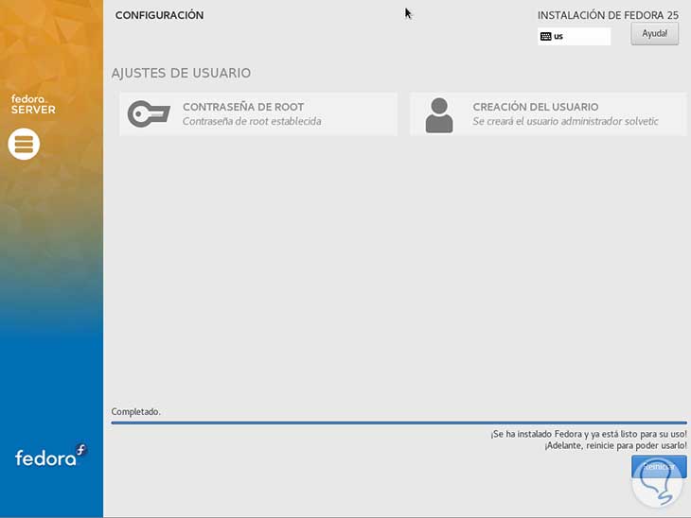Open CONTRASEÑA DE ROOT settings
This screenshot has height=518, width=691.
tap(258, 114)
